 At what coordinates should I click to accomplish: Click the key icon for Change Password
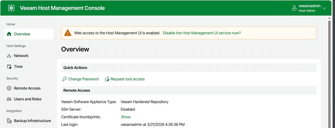[x=64, y=79]
